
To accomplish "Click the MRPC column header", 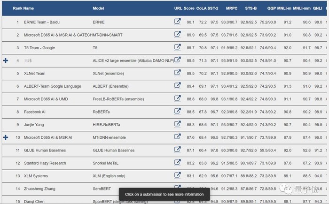I will pyautogui.click(x=232, y=8).
